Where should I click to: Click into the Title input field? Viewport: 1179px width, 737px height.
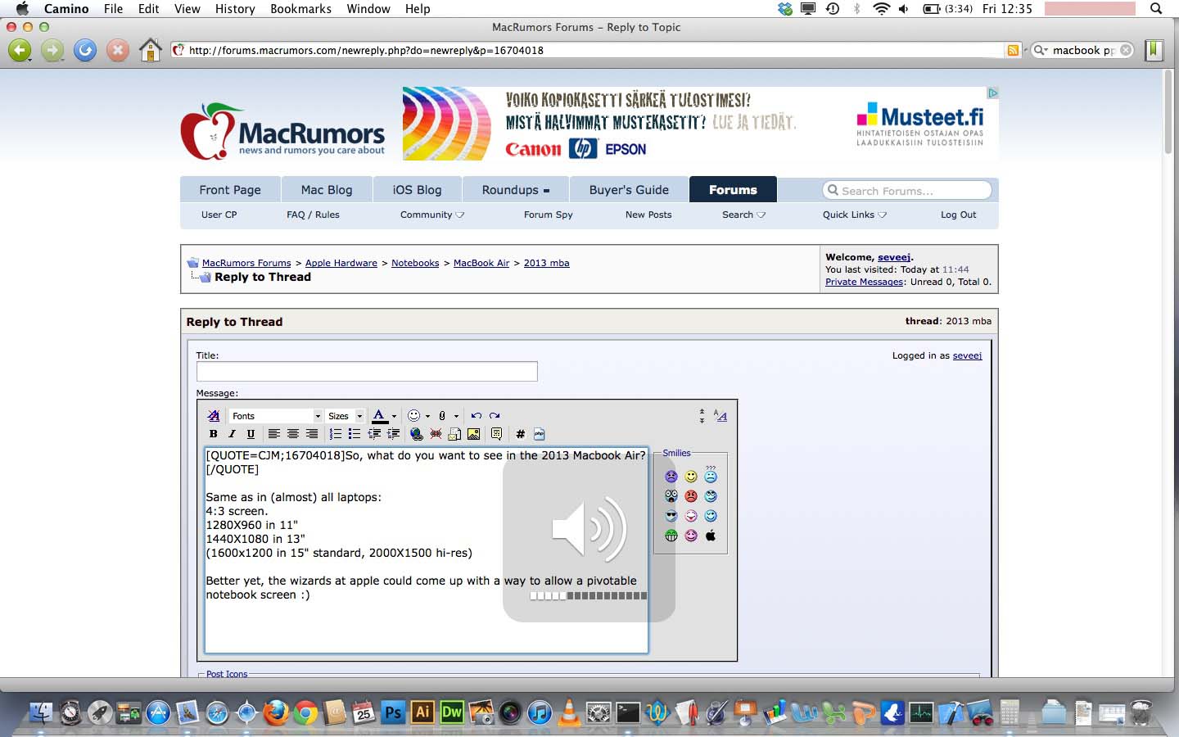367,371
